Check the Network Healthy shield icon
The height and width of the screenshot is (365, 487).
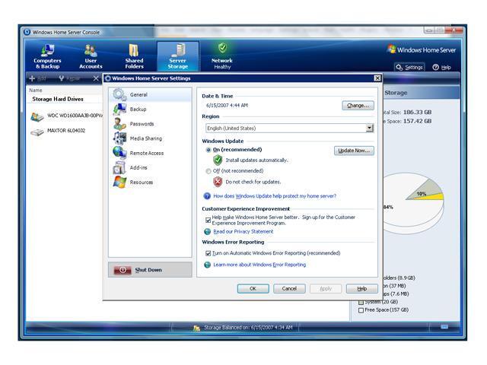[222, 48]
